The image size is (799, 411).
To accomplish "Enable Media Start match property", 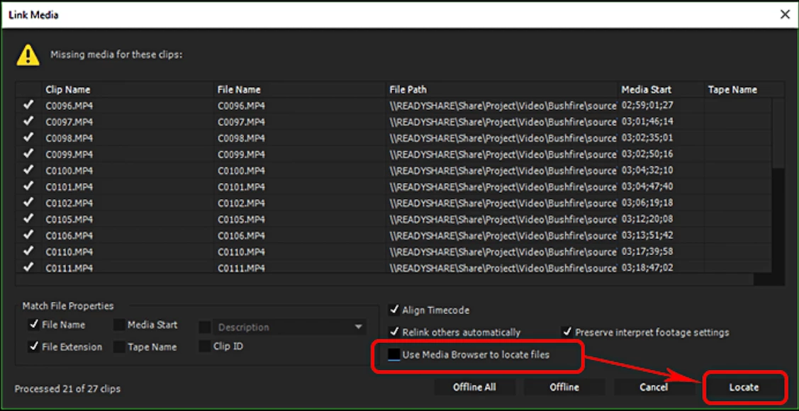I will coord(119,325).
